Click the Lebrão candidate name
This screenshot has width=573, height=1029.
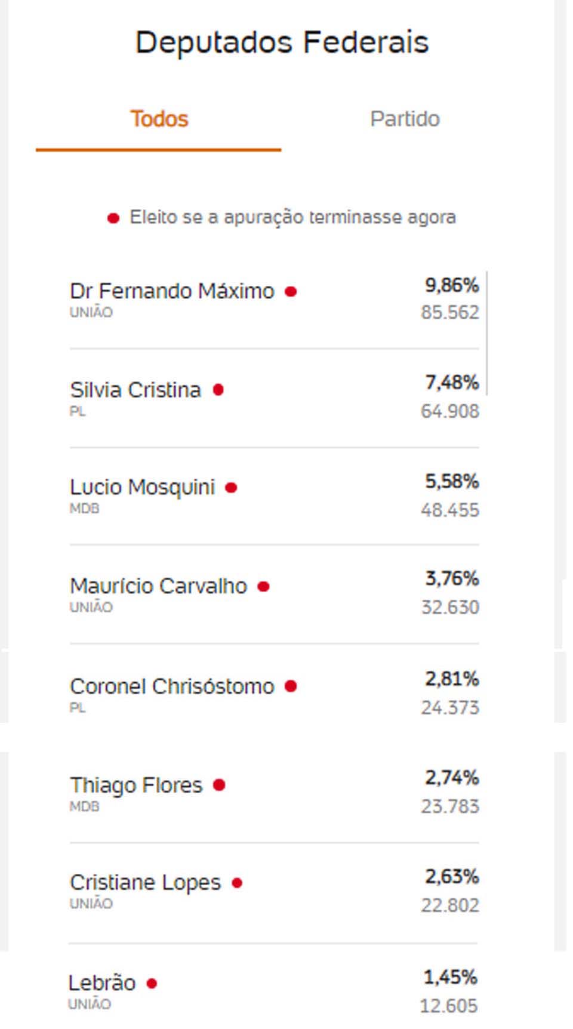point(102,982)
